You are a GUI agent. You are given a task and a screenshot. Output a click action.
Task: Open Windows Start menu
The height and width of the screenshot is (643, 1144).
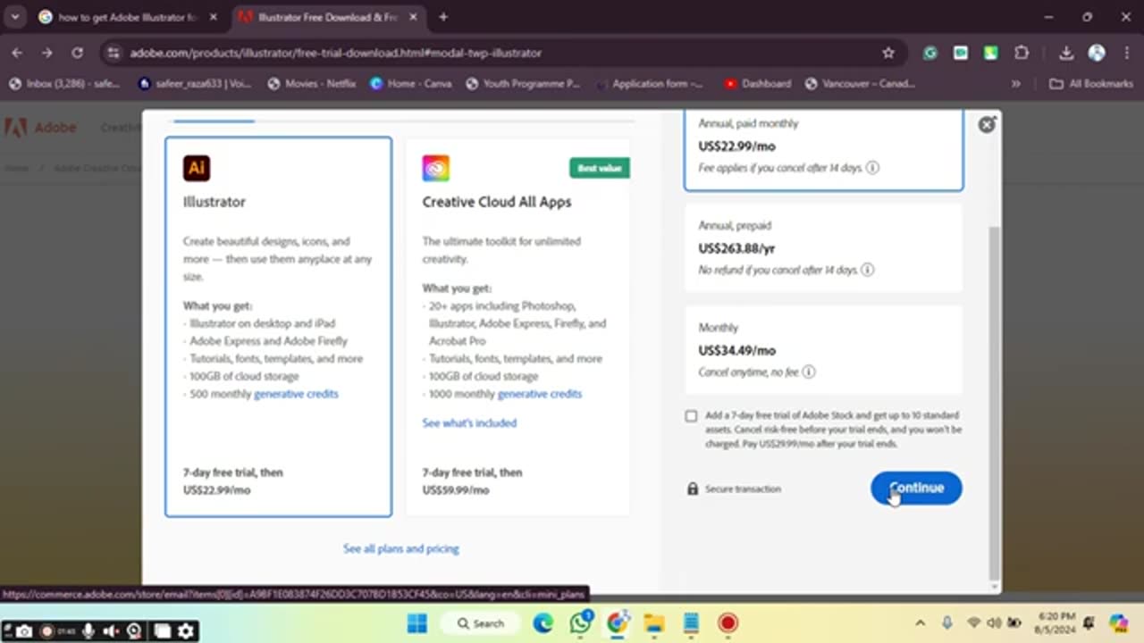click(416, 622)
